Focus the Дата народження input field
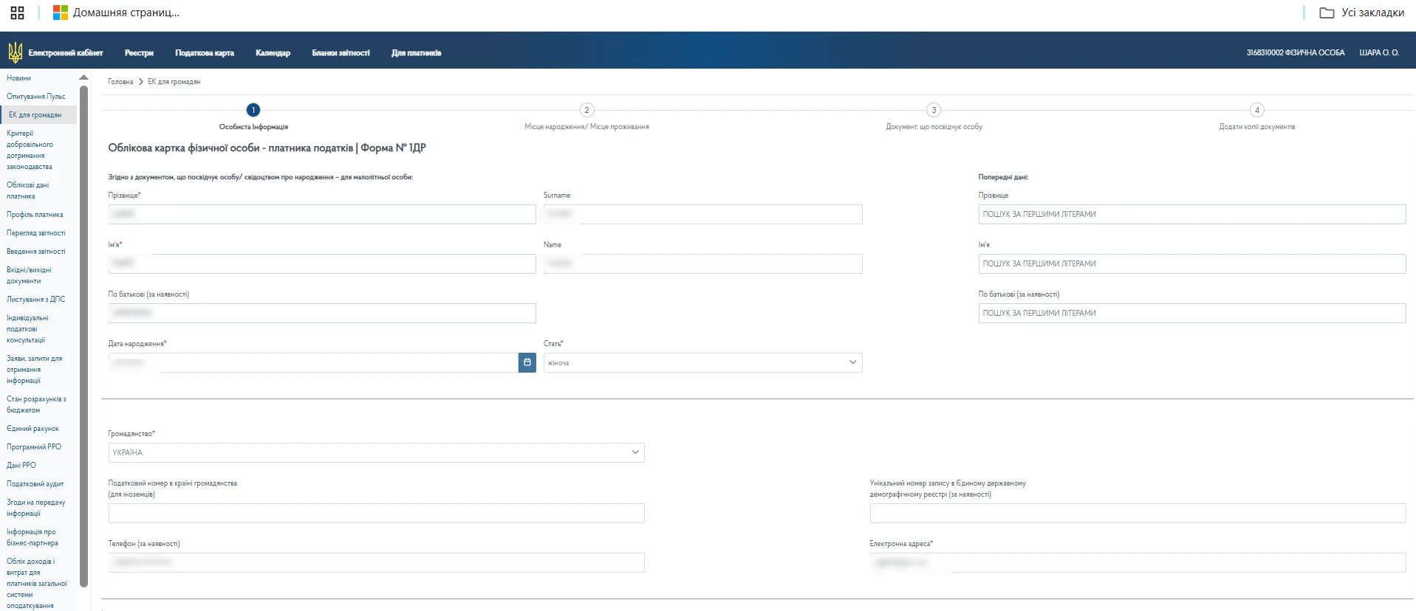Viewport: 1416px width, 611px height. pos(313,362)
